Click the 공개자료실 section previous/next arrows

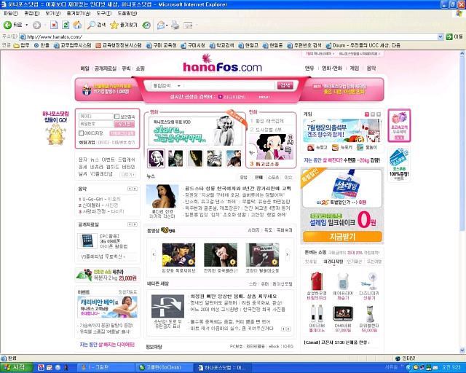133,224
